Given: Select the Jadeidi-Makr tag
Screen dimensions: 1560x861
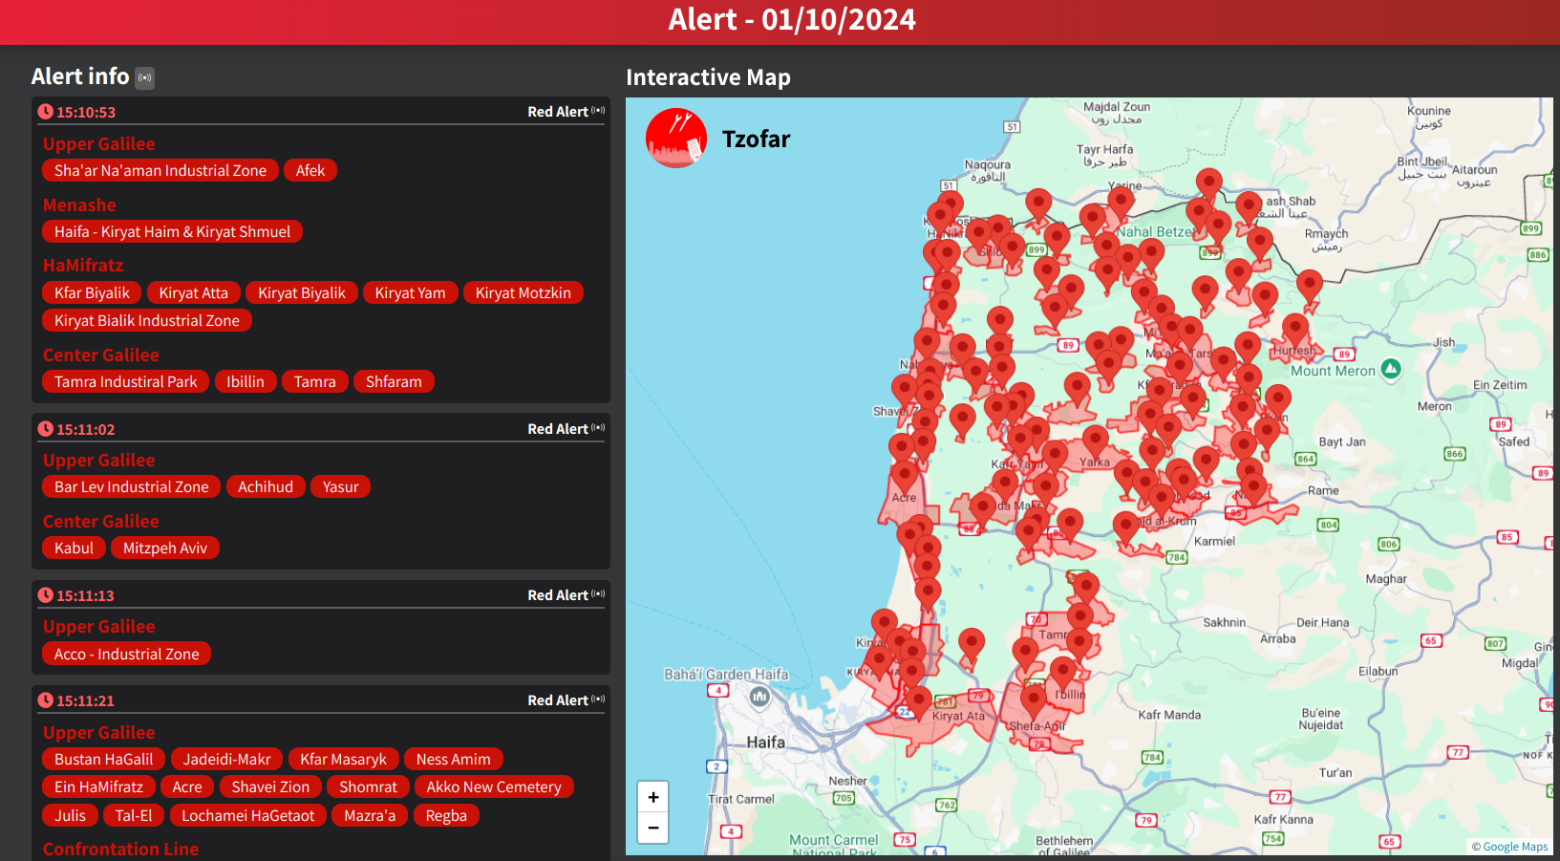Looking at the screenshot, I should [x=227, y=759].
